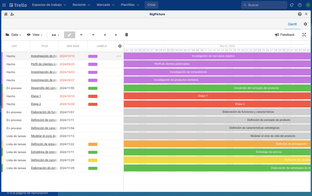Click the trash can delete icon
This screenshot has width=312, height=196.
tap(126, 35)
